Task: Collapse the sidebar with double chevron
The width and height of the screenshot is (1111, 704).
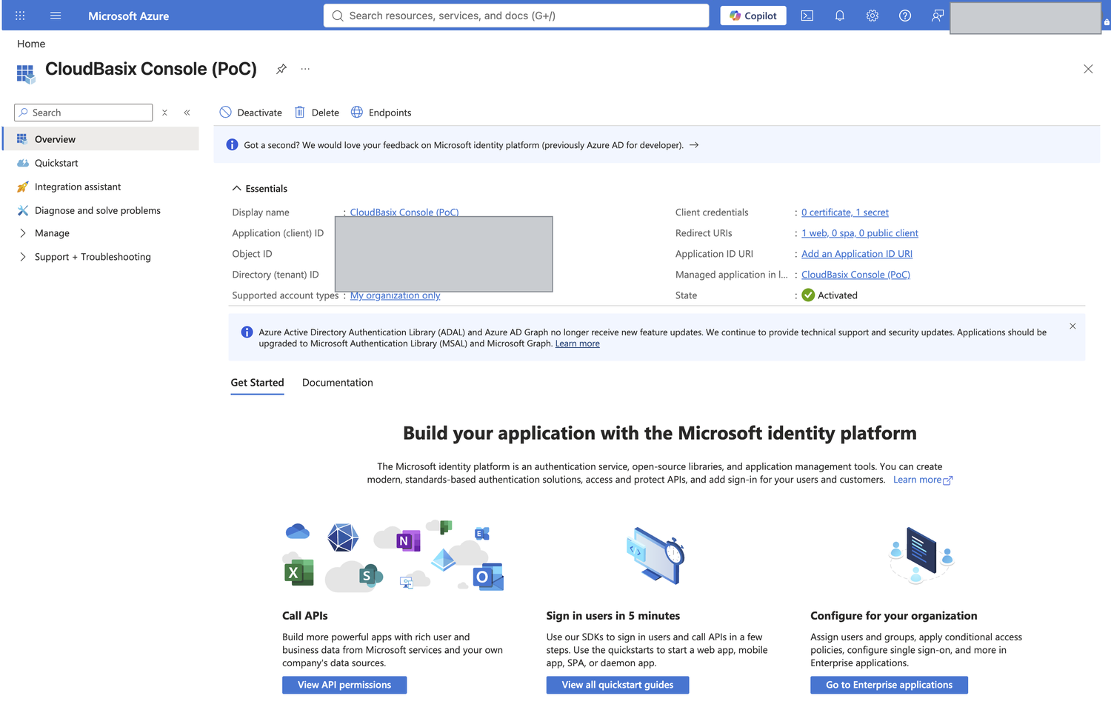Action: pos(187,113)
